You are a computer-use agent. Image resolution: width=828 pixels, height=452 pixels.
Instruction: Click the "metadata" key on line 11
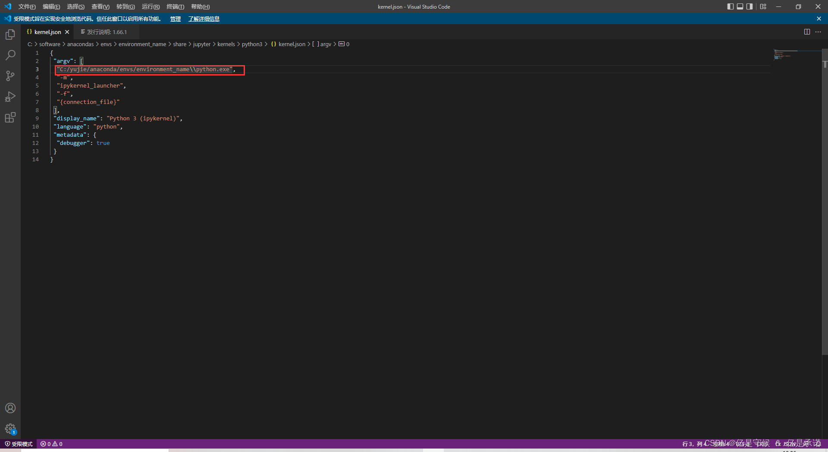point(70,135)
